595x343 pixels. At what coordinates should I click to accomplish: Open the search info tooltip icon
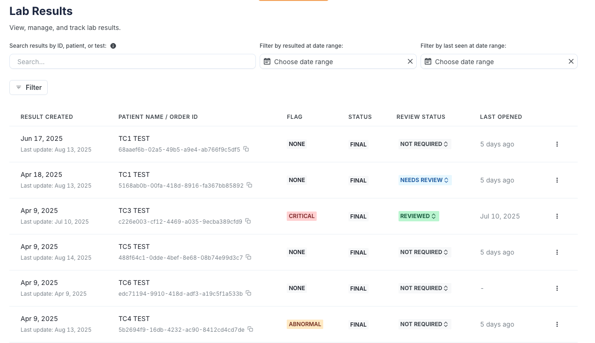pos(113,45)
